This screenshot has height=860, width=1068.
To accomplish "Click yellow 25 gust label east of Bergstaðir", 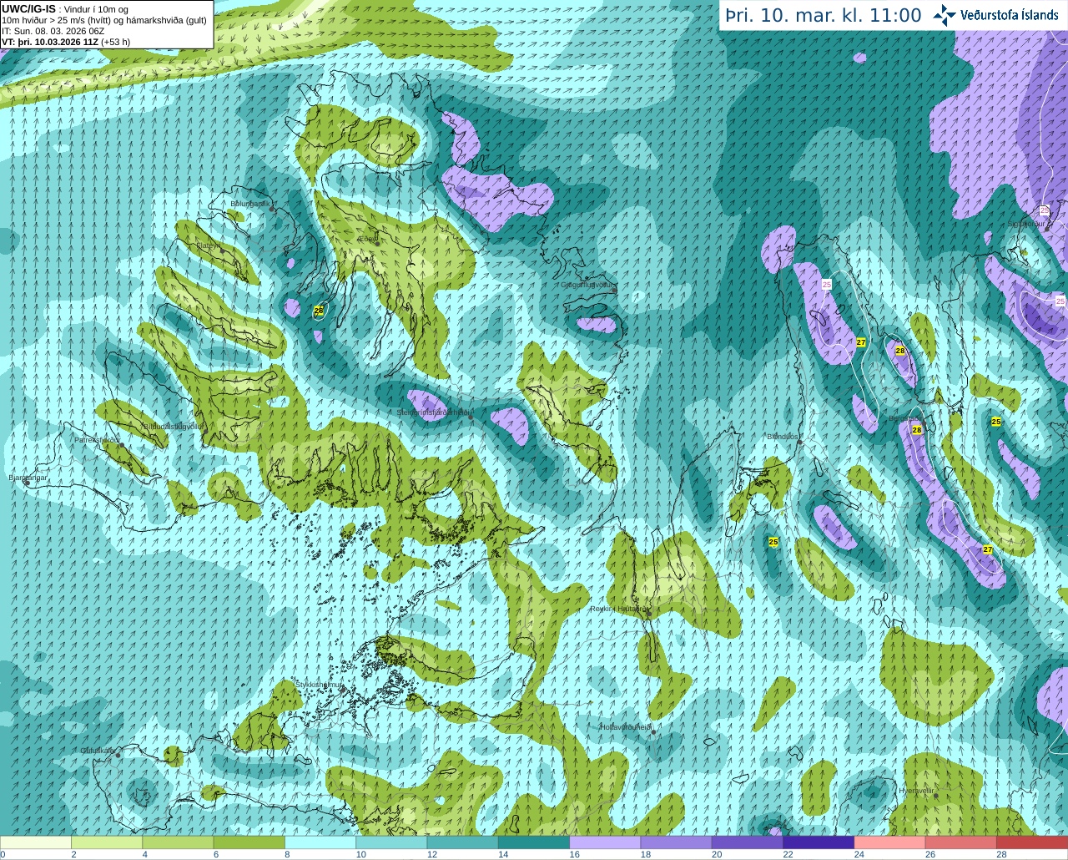I will coord(996,422).
